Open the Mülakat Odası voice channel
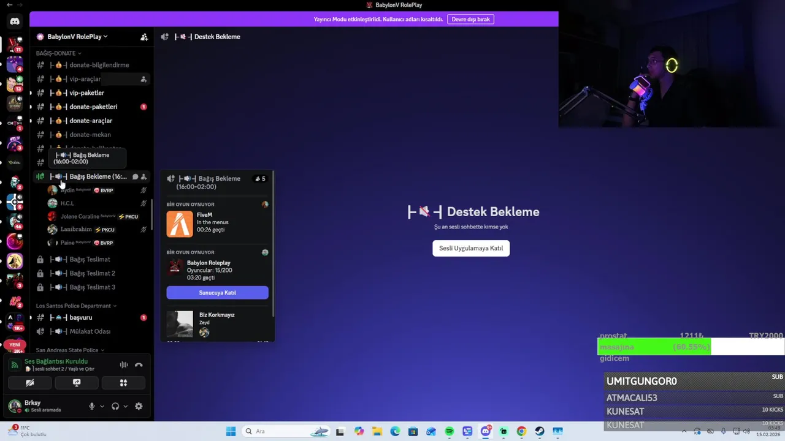Image resolution: width=785 pixels, height=441 pixels. click(91, 331)
